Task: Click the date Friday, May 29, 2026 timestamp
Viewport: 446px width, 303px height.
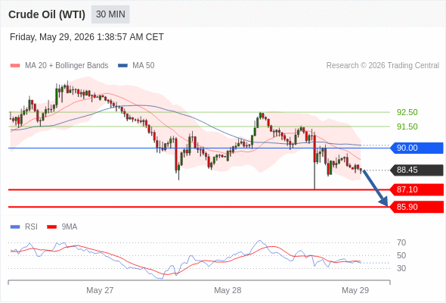Action: (87, 37)
